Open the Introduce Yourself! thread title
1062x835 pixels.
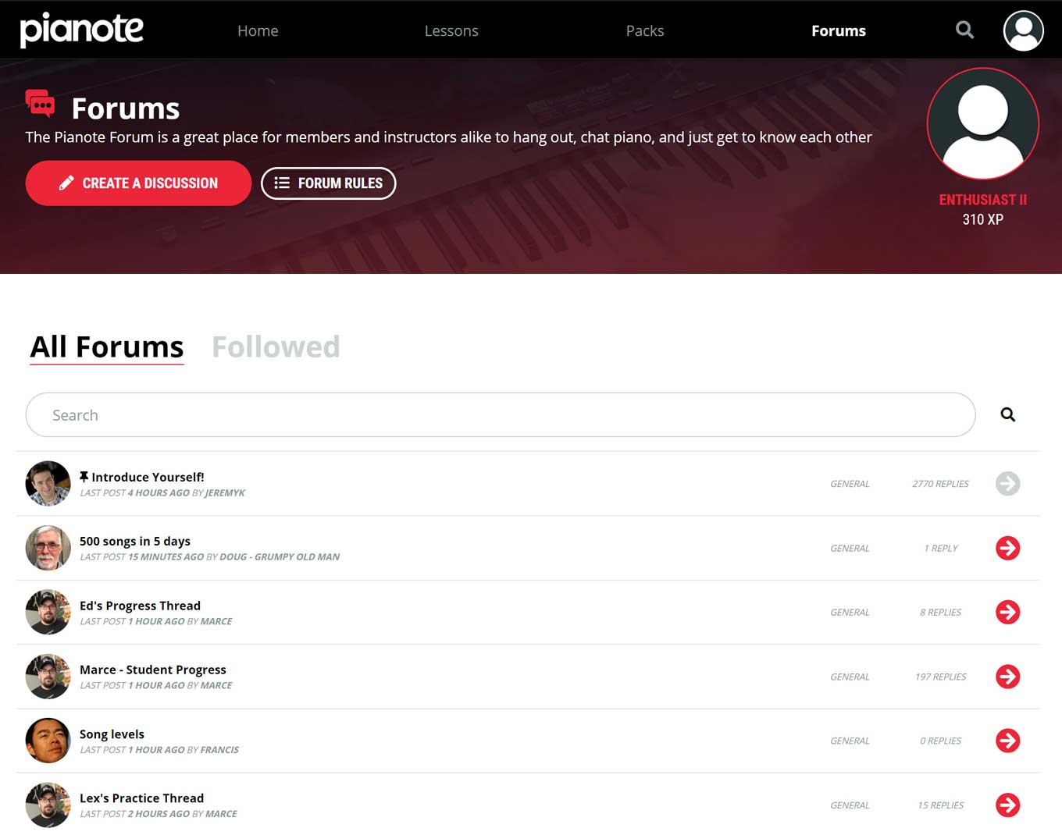pos(148,477)
